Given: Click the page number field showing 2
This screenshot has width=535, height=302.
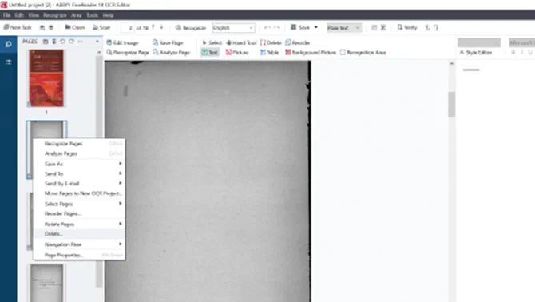Looking at the screenshot, I should click(128, 28).
